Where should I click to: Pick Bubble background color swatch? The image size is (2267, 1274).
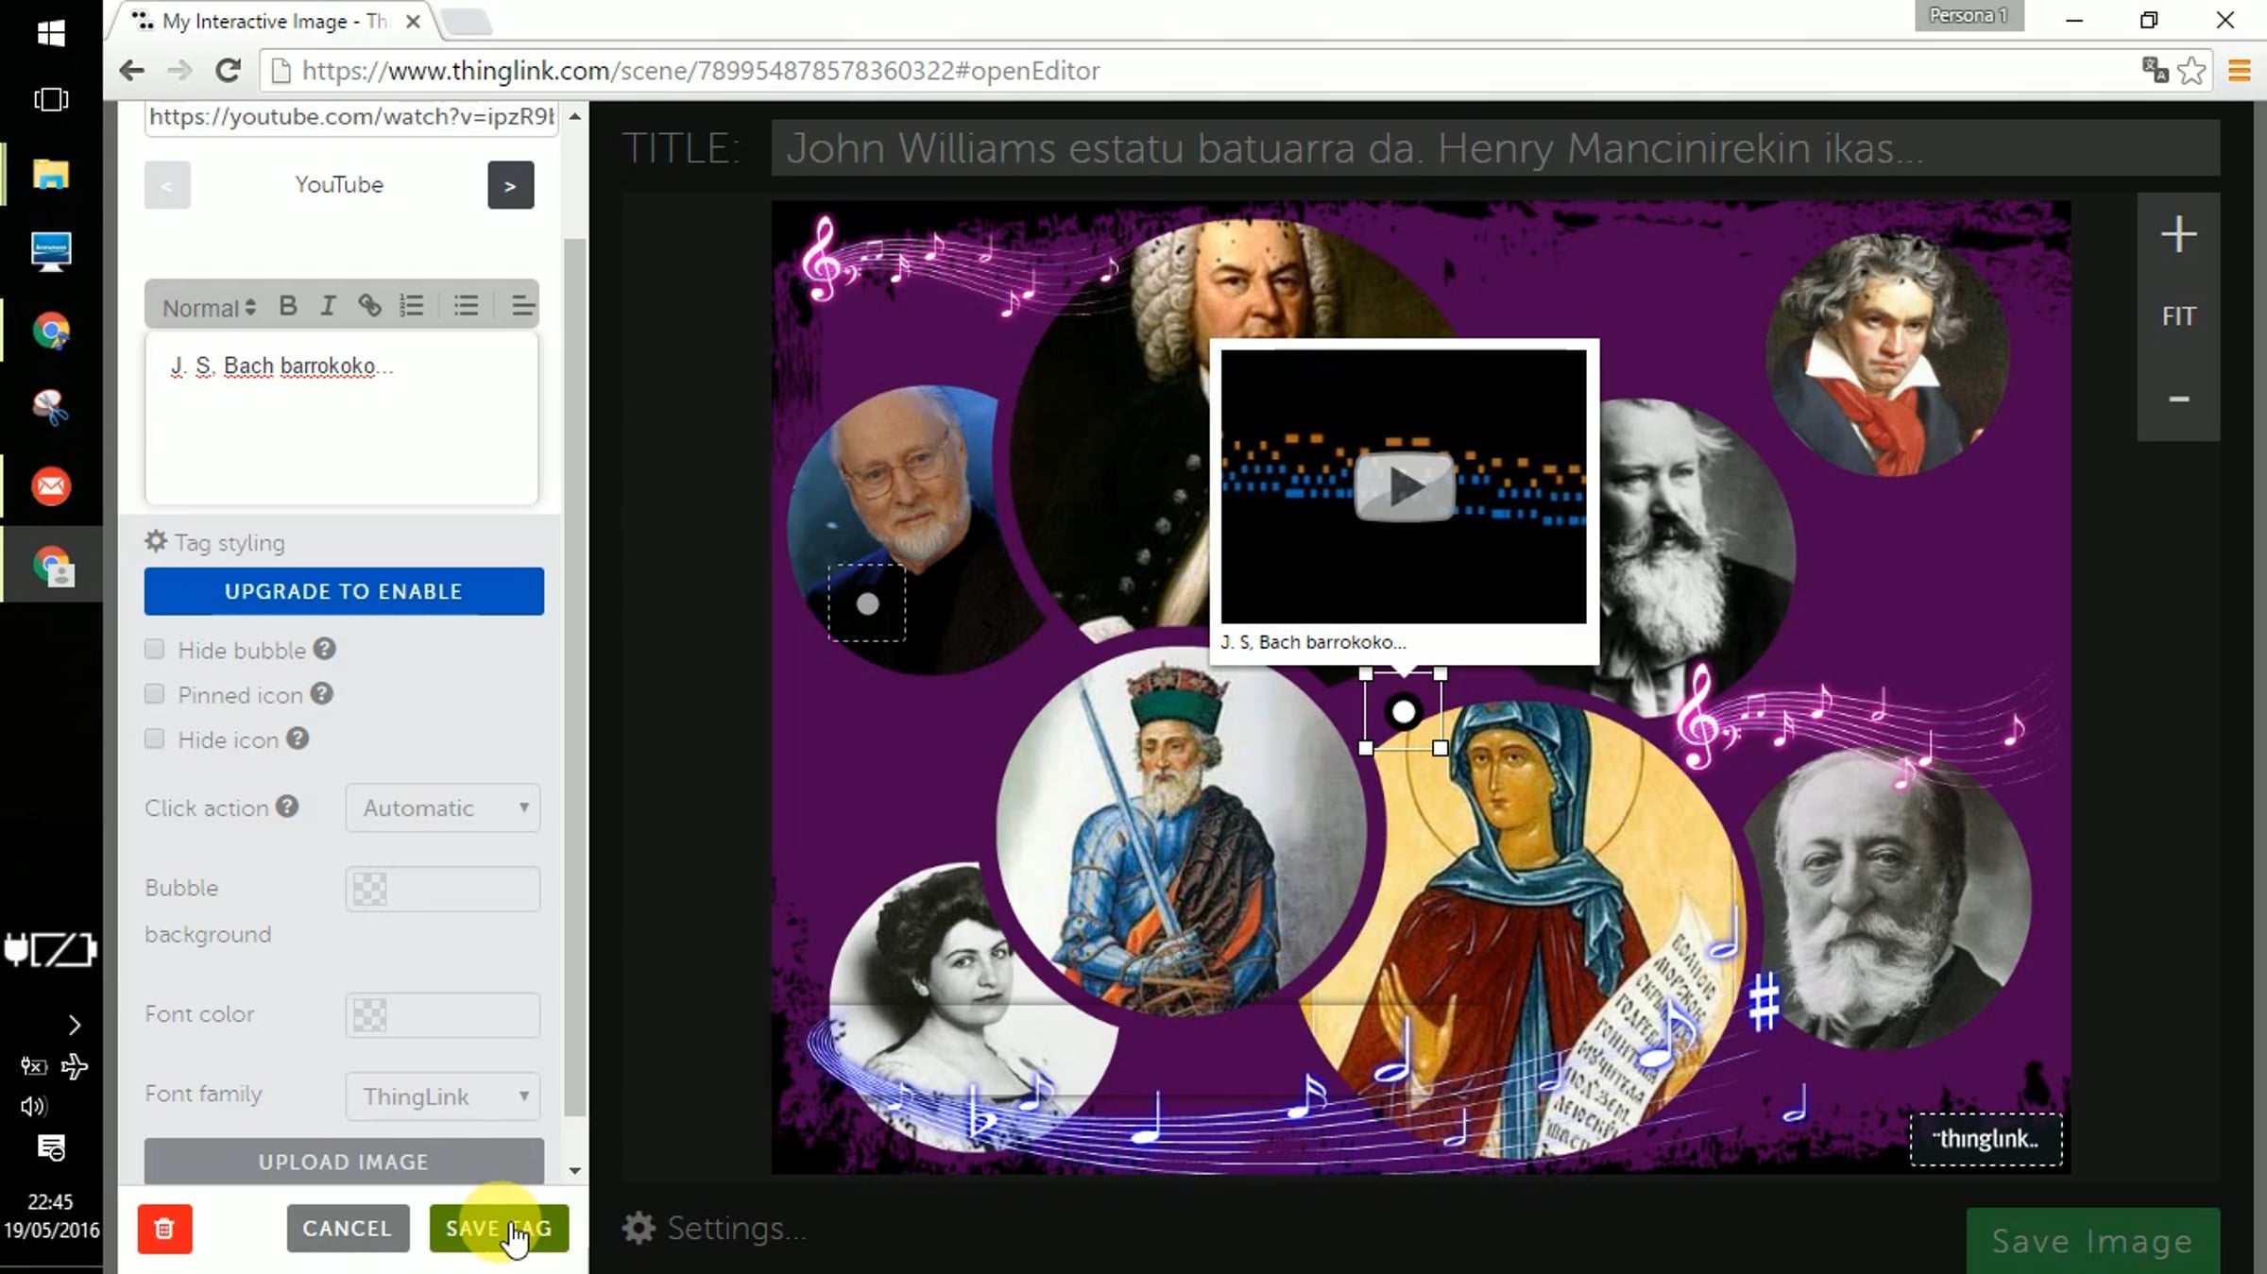369,889
